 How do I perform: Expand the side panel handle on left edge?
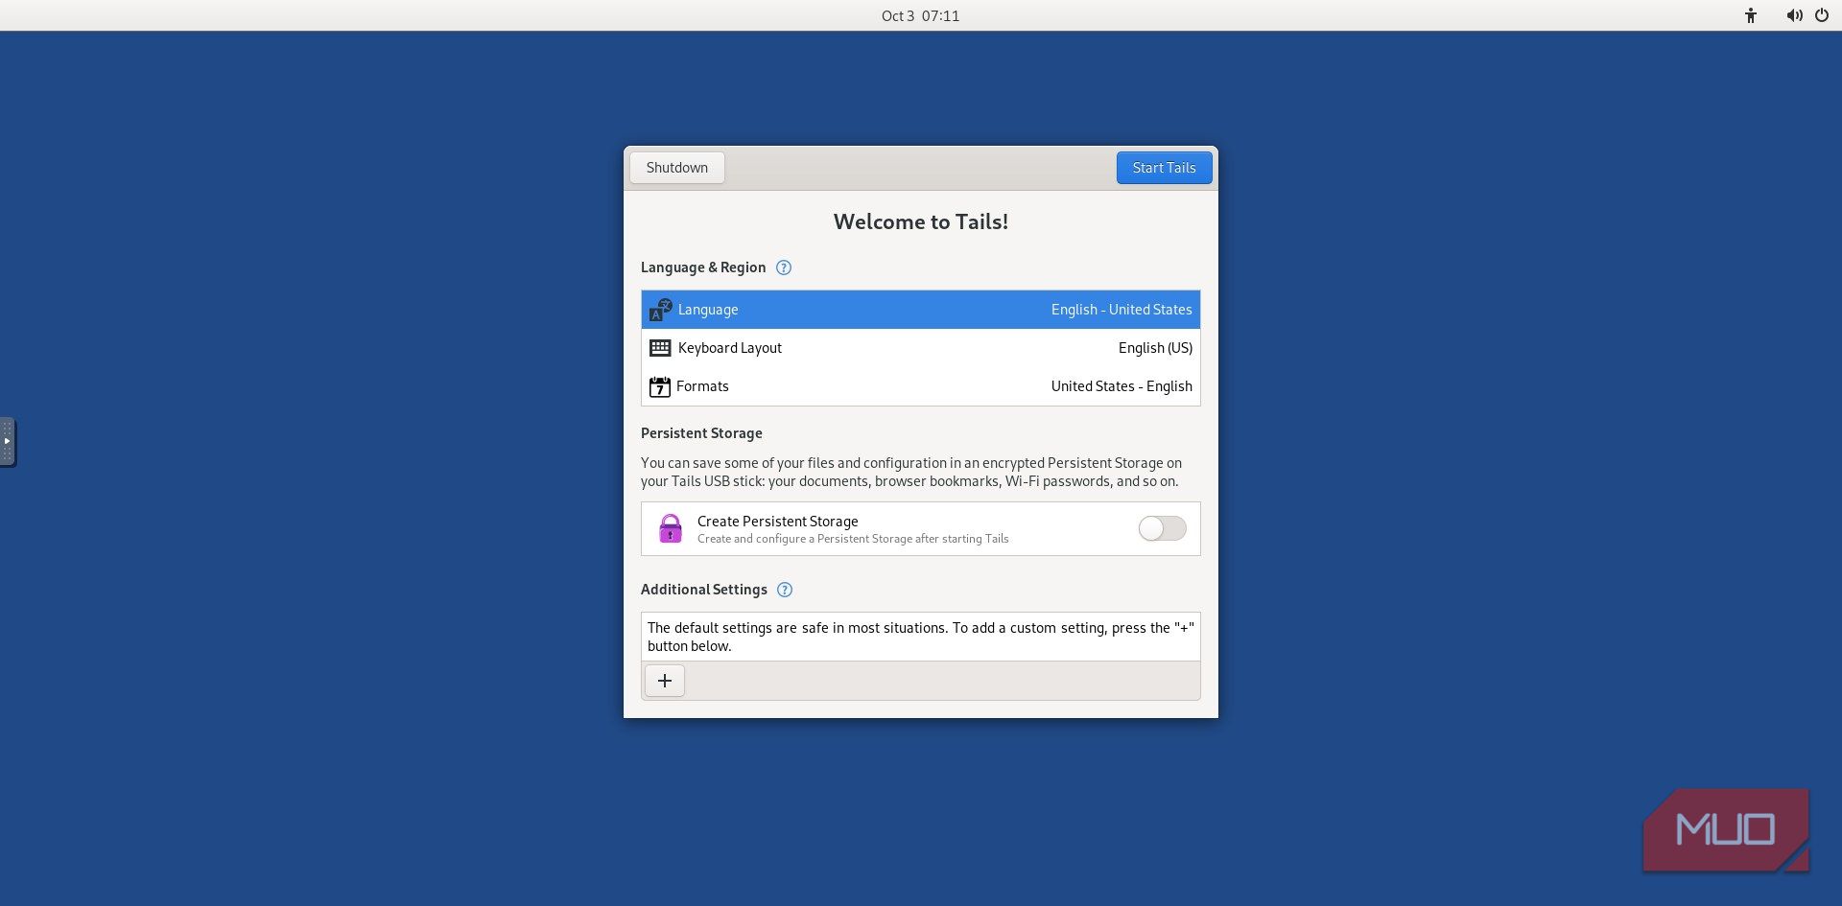click(7, 441)
